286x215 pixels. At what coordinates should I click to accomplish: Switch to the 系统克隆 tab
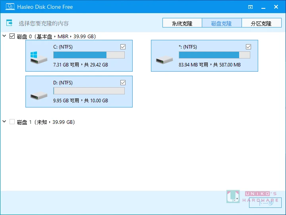(182, 23)
